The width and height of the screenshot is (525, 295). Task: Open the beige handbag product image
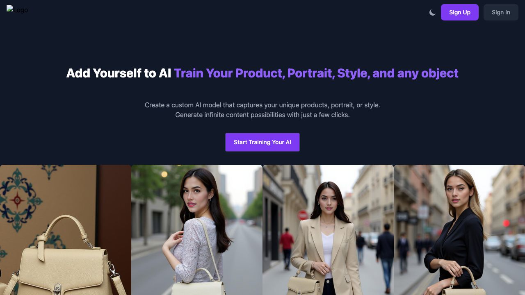pyautogui.click(x=66, y=230)
